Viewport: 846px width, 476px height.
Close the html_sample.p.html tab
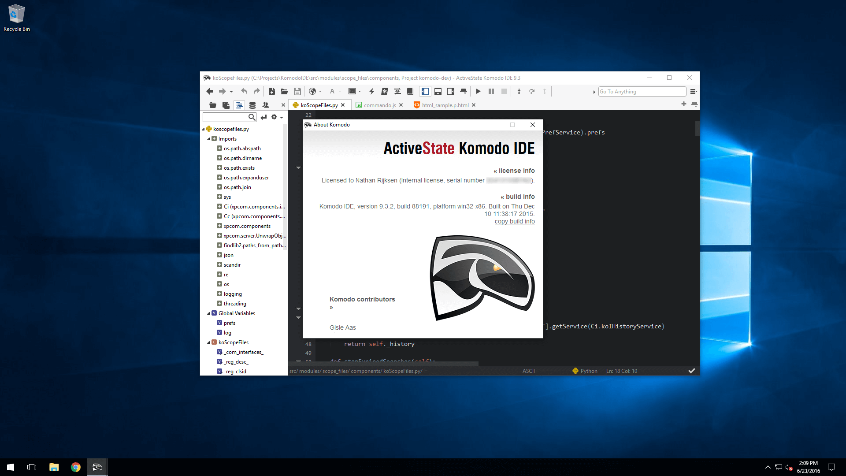[474, 105]
